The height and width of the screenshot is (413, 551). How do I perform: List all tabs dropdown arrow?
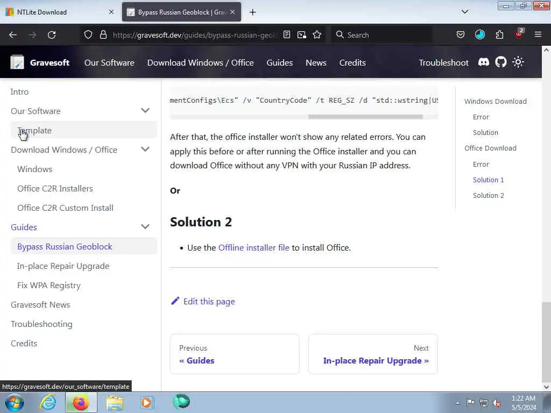pyautogui.click(x=464, y=12)
